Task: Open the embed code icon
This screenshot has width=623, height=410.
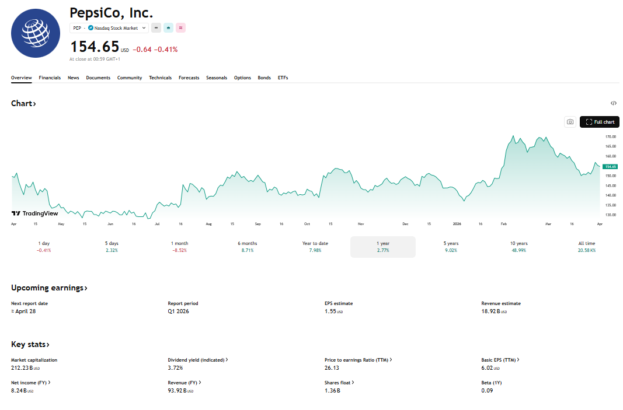Action: click(614, 103)
